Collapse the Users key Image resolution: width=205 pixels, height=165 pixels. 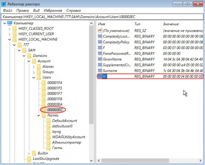click(x=34, y=77)
